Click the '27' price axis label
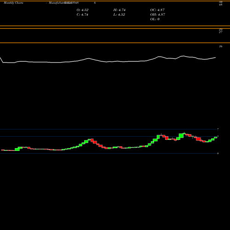The height and width of the screenshot is (230, 230). click(x=220, y=32)
